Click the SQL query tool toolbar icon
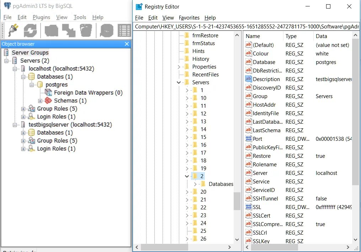Image resolution: width=361 pixels, height=252 pixels. (107, 30)
